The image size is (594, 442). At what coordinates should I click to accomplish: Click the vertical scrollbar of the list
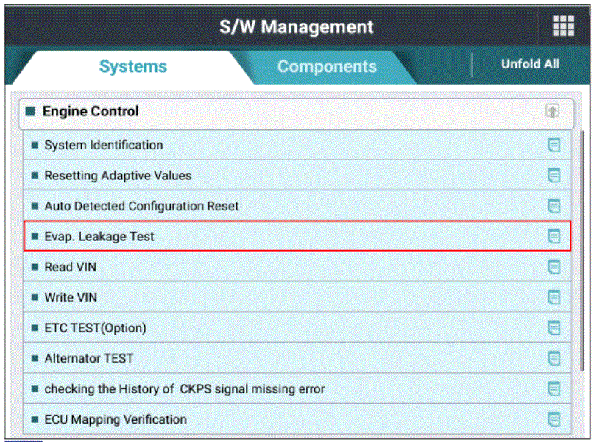582,251
